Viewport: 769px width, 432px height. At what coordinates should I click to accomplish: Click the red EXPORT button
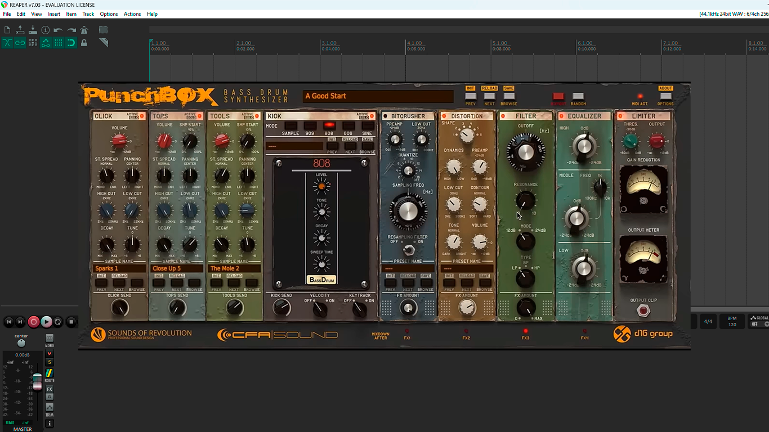point(558,97)
